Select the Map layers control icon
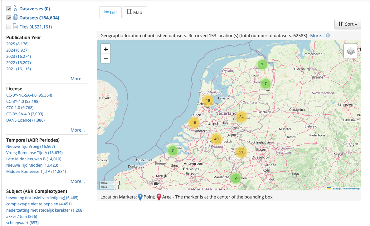 click(x=350, y=51)
